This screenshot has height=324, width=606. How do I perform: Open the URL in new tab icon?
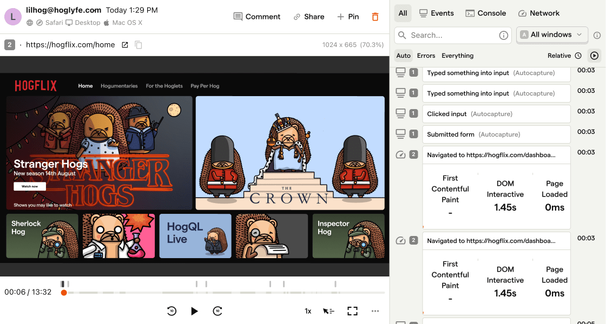125,45
